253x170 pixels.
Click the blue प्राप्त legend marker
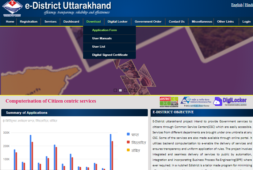pos(128,134)
